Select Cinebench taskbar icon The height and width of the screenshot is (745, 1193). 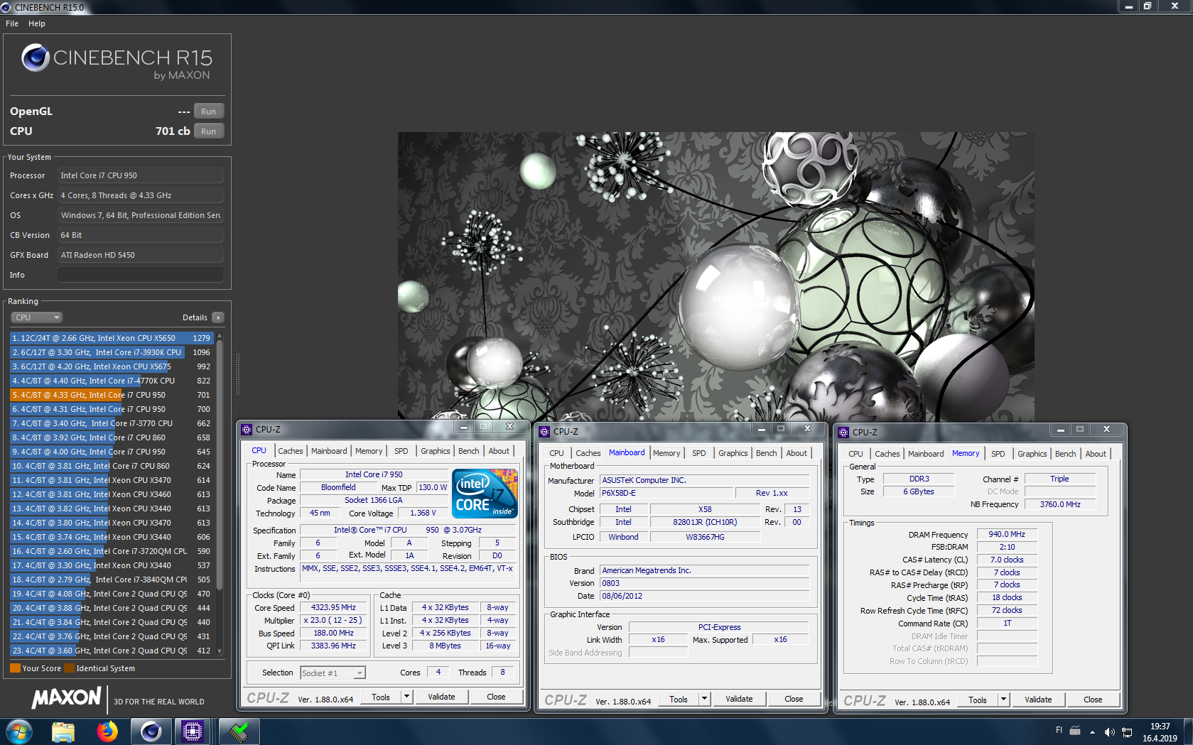(151, 732)
